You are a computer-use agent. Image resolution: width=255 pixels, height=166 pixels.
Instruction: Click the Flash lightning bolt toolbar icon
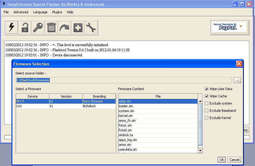point(11,27)
